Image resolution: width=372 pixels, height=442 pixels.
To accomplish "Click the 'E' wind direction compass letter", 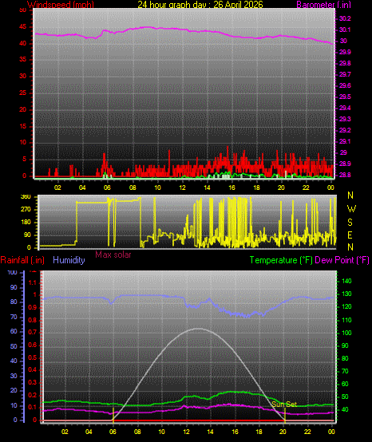I will (350, 235).
